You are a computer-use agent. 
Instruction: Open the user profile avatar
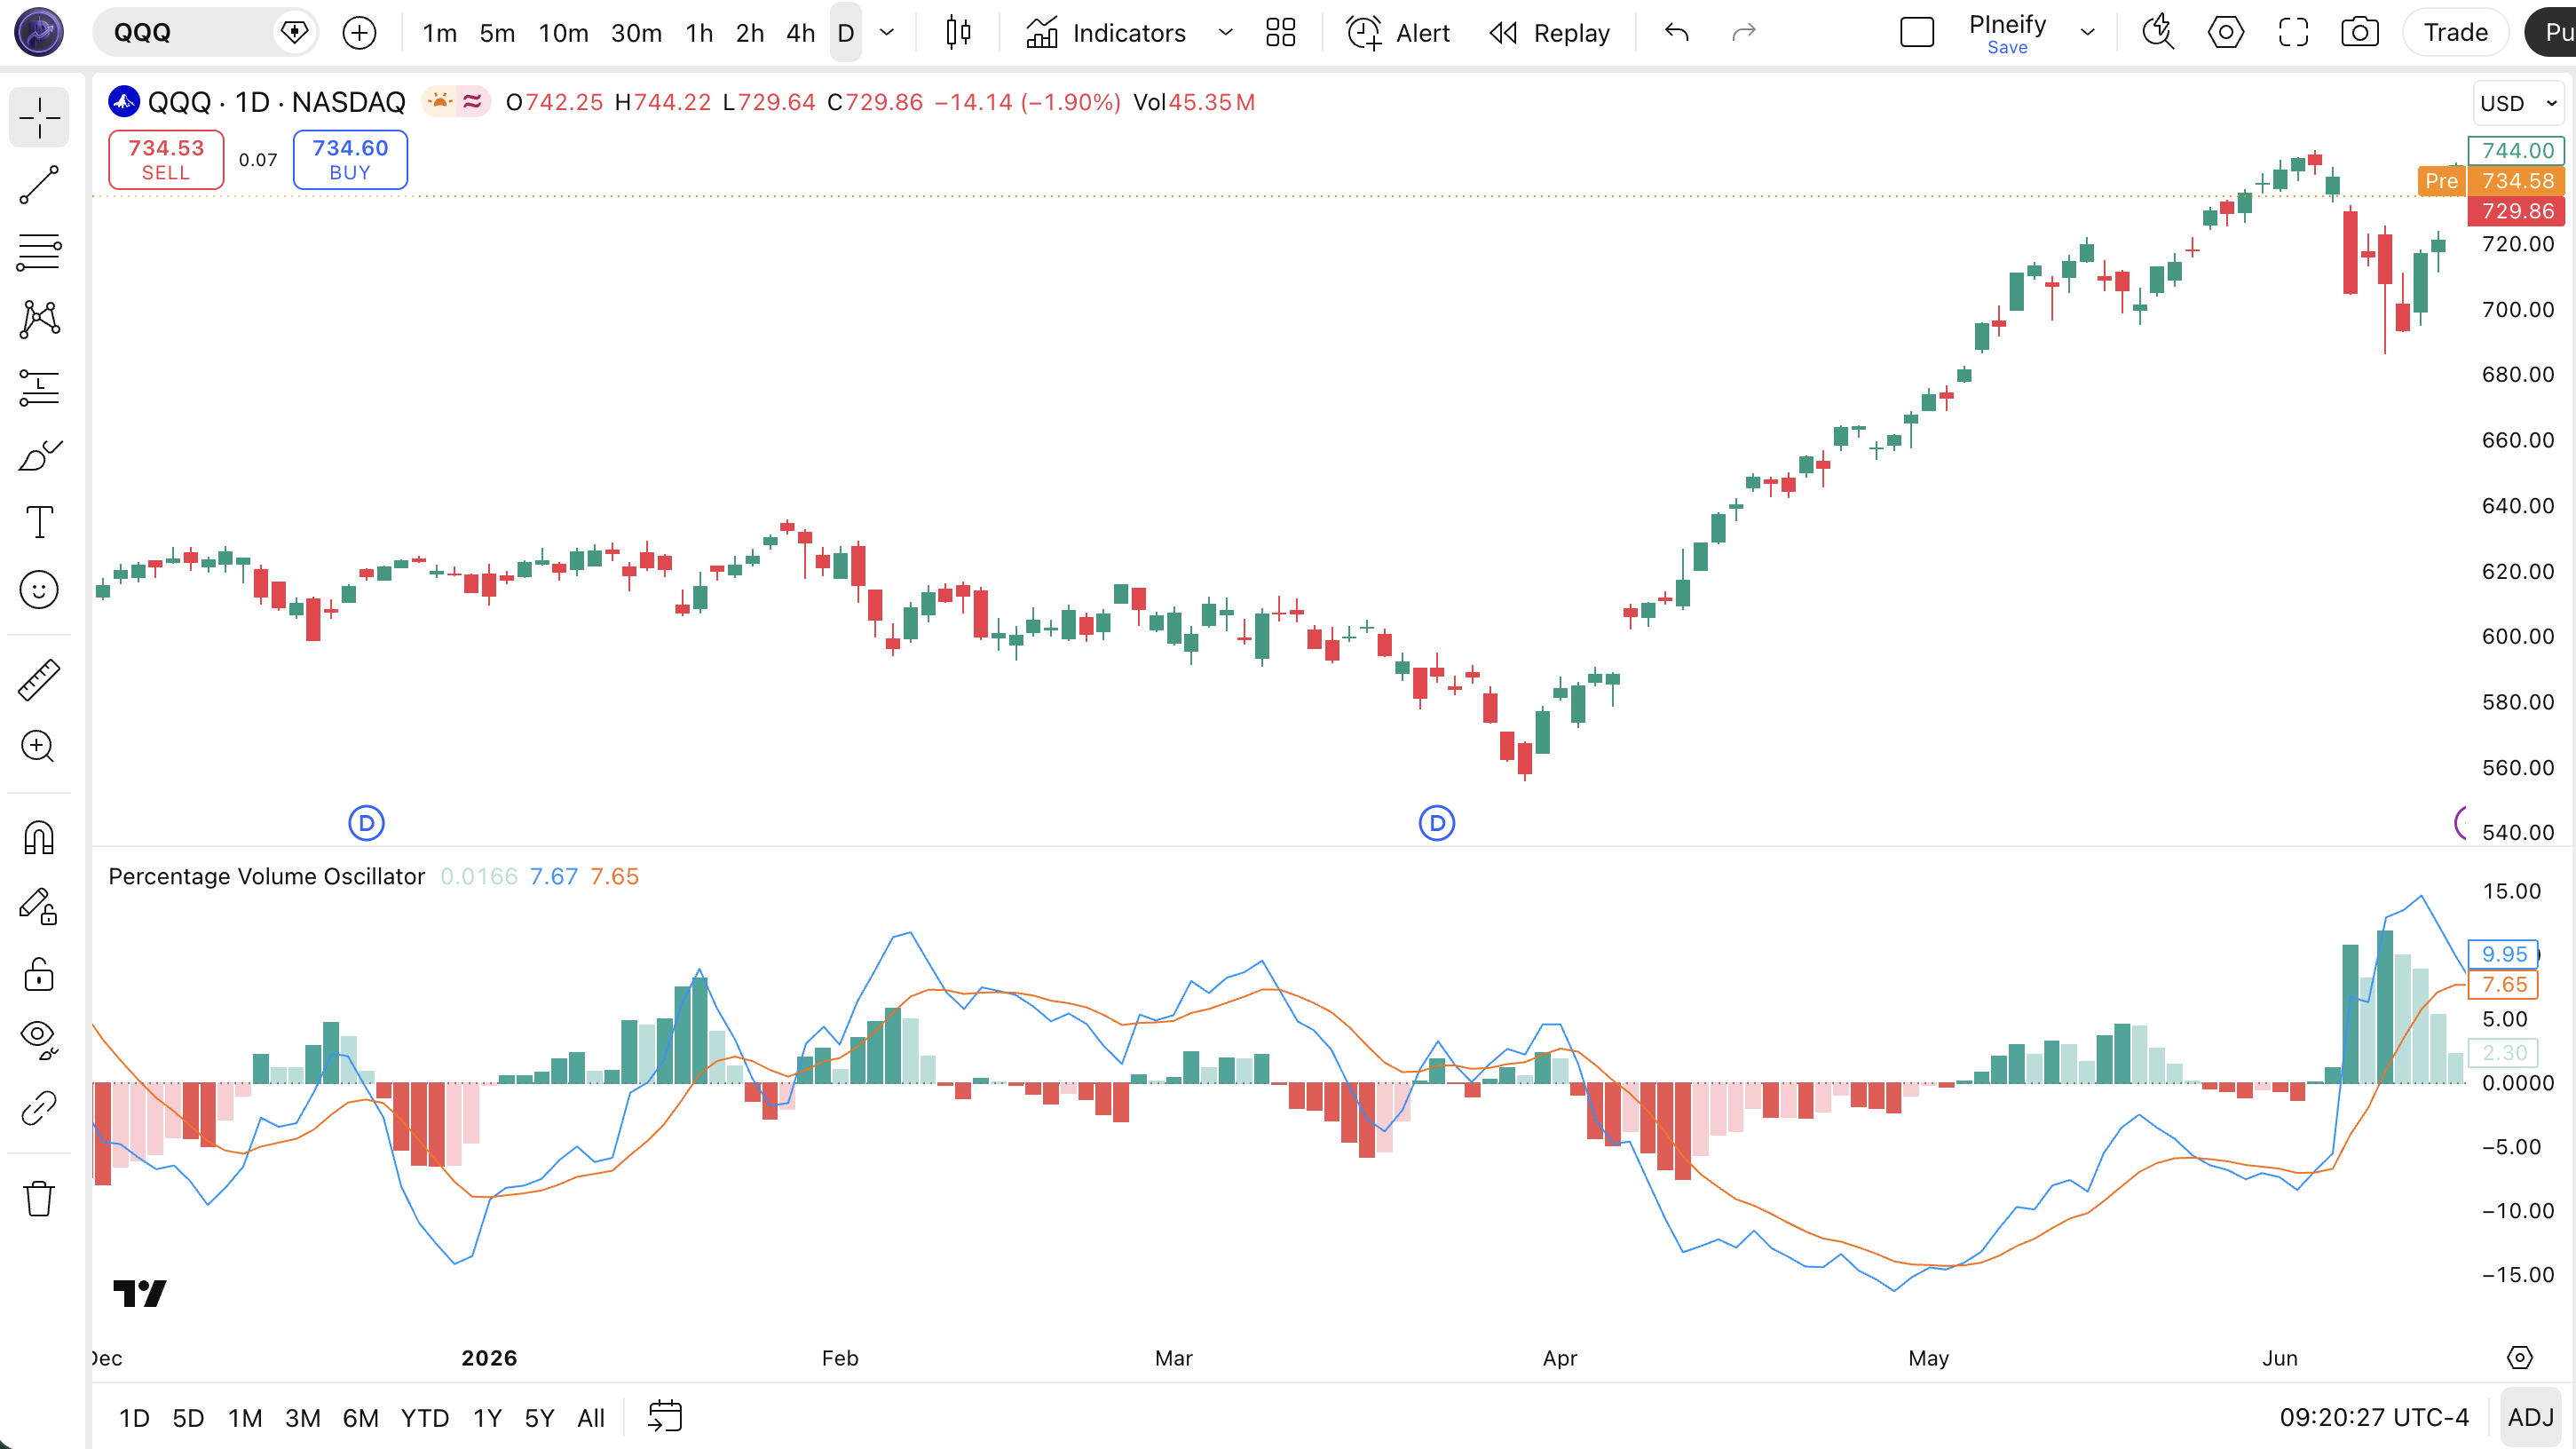tap(39, 32)
